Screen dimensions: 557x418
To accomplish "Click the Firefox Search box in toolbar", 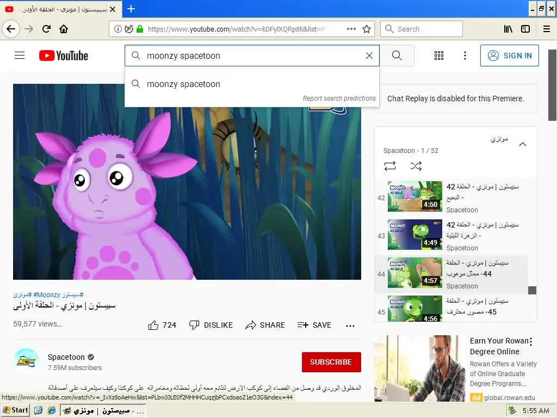I will click(x=422, y=29).
